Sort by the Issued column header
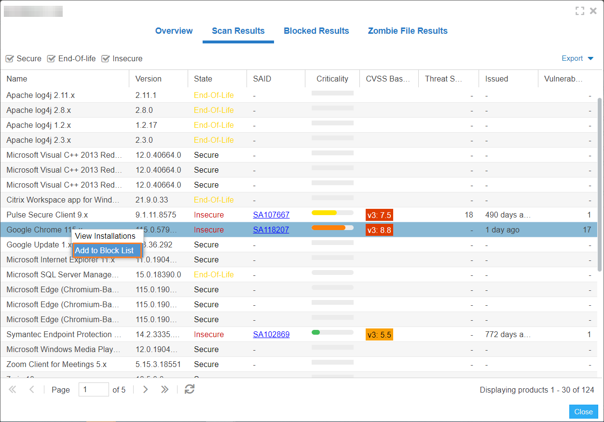The width and height of the screenshot is (604, 422). [508, 79]
